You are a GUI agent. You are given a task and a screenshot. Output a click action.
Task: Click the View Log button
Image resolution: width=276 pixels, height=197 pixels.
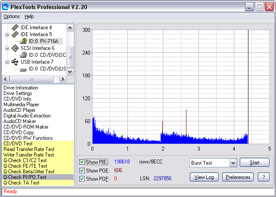204,177
